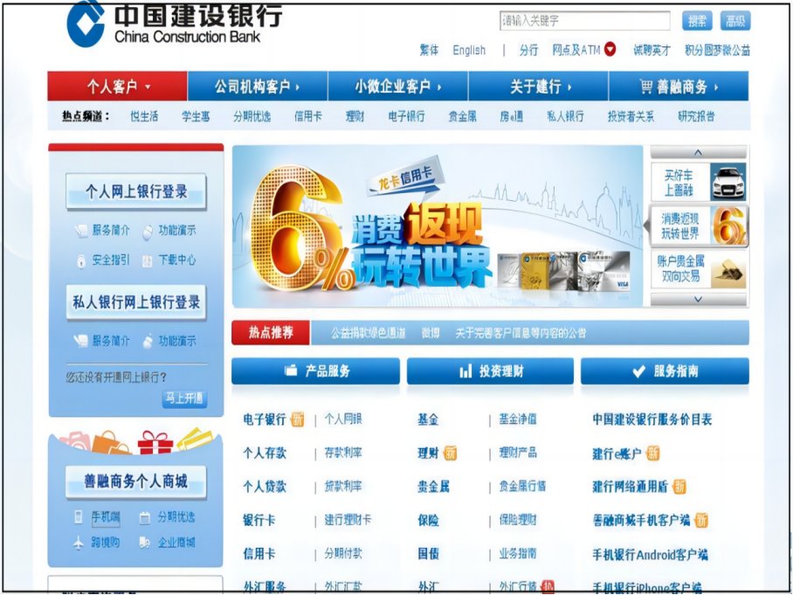Click the checkmark icon on 服务指南 header
793x595 pixels.
pyautogui.click(x=638, y=370)
